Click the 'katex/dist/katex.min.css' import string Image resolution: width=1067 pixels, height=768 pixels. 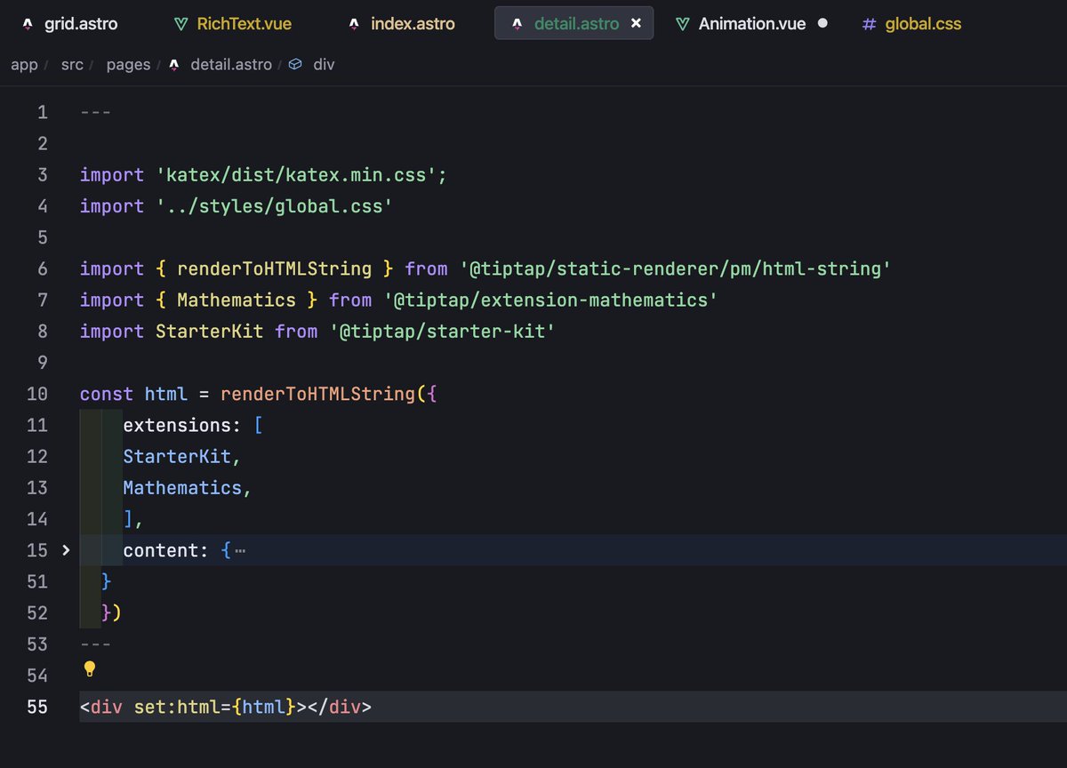tap(297, 174)
